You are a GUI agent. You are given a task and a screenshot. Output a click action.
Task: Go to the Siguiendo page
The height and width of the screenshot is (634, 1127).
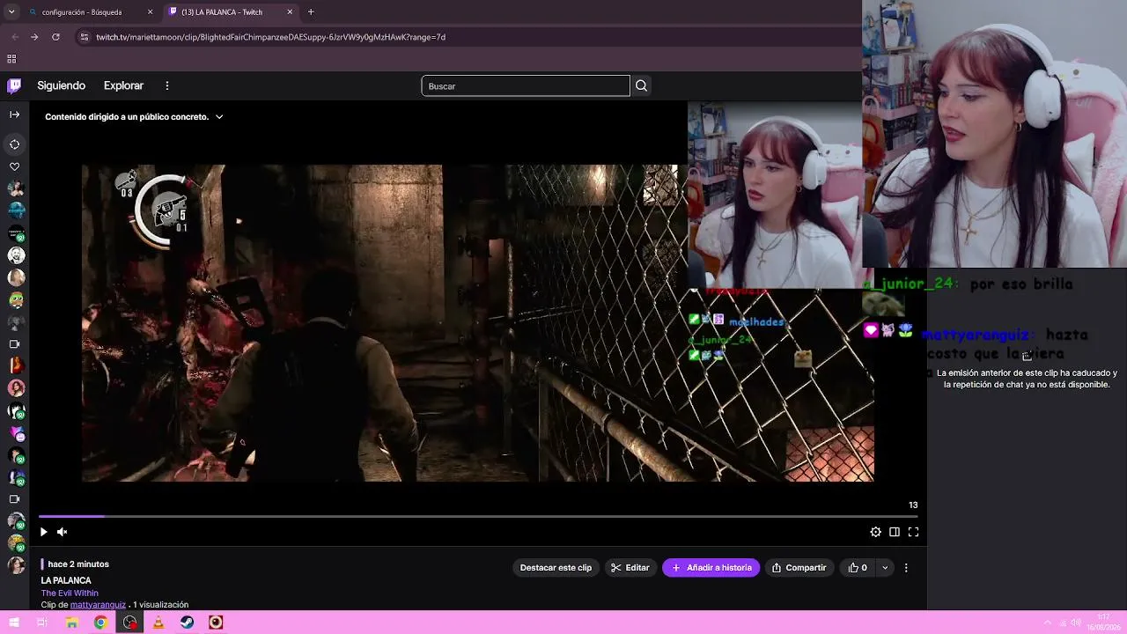[x=62, y=85]
